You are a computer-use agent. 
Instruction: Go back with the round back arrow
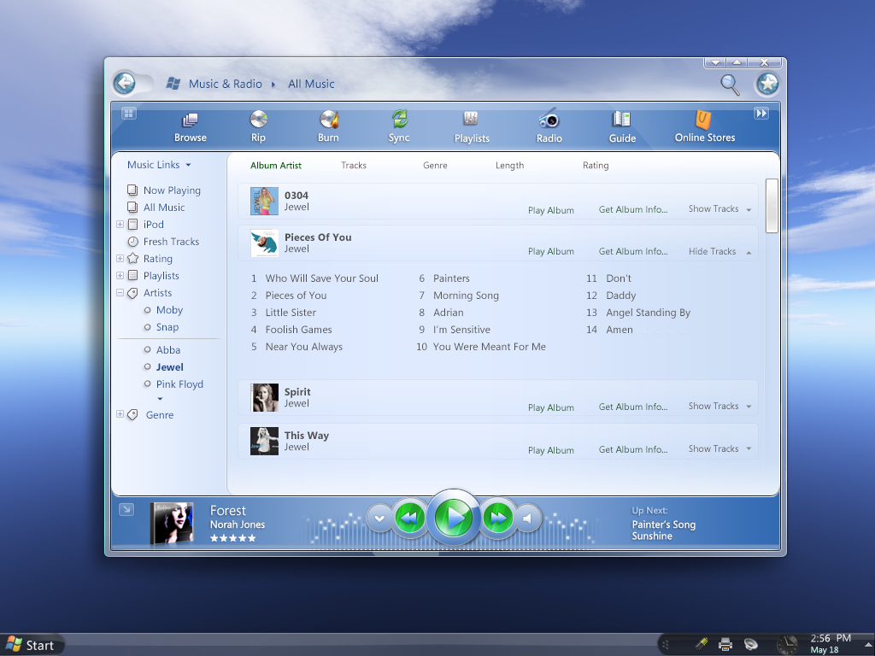pos(125,84)
